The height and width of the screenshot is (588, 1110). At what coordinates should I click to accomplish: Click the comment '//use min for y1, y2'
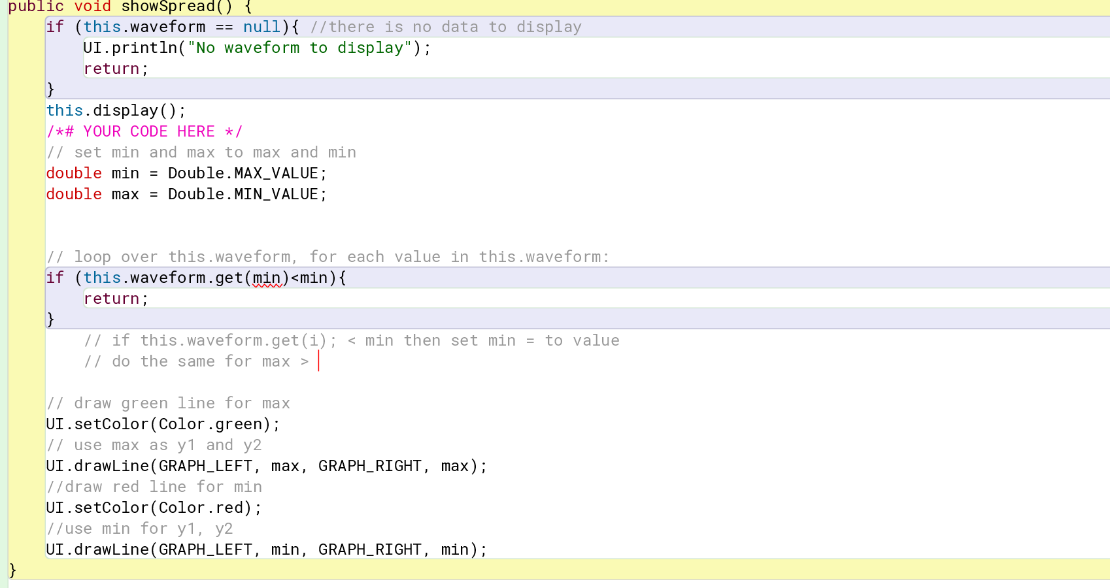click(139, 529)
